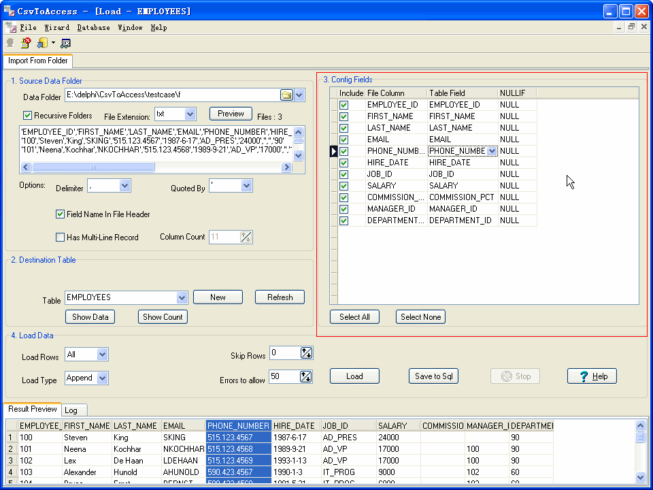Click the padlock with red X toolbar icon
653x490 pixels.
click(x=26, y=43)
